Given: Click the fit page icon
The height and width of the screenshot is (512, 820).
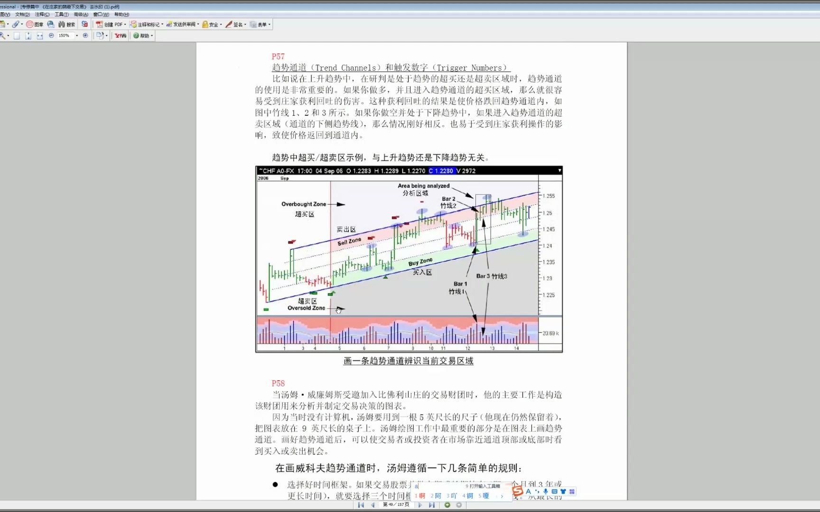Looking at the screenshot, I should 28,36.
